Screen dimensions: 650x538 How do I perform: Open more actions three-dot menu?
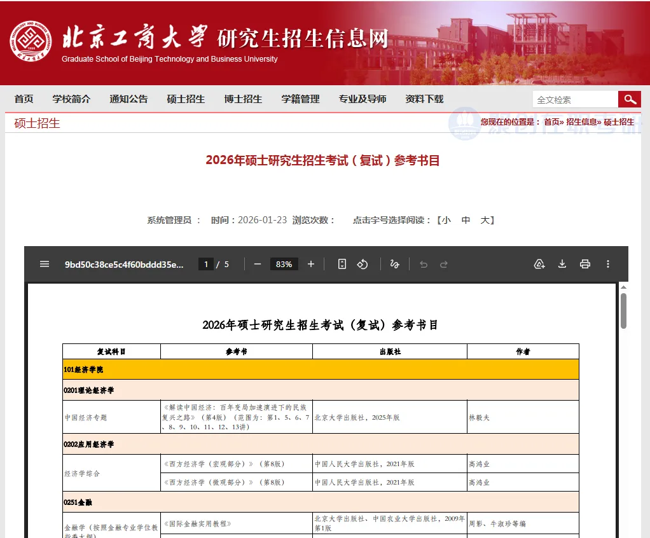coord(608,264)
